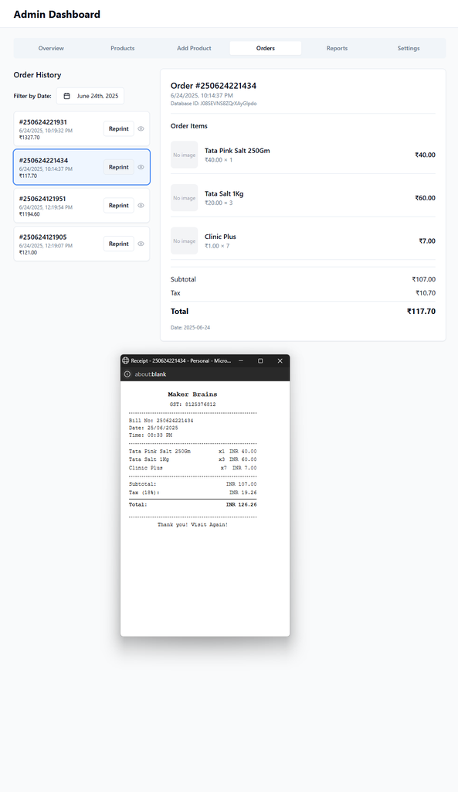Viewport: 458px width, 792px height.
Task: Minimize the receipt popup window
Action: point(241,360)
